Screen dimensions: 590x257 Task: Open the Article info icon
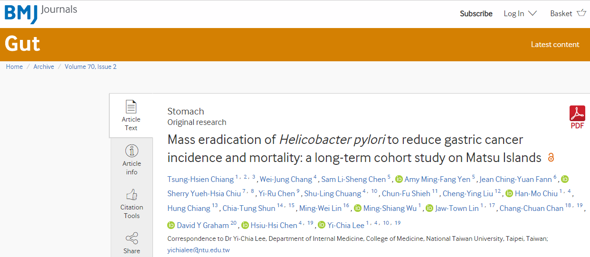[x=132, y=151]
